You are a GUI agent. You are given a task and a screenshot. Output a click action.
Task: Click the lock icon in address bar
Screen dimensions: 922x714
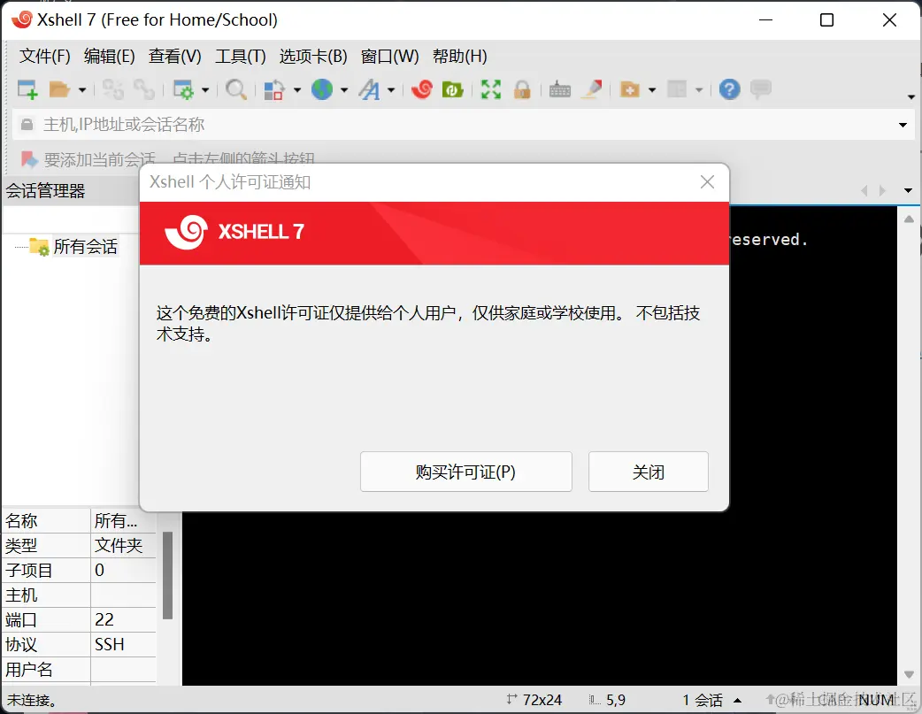(x=27, y=125)
